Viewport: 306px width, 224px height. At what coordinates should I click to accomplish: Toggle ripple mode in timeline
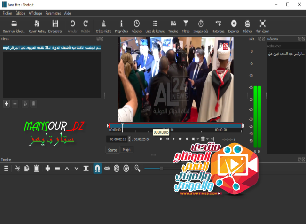pyautogui.click(x=117, y=169)
